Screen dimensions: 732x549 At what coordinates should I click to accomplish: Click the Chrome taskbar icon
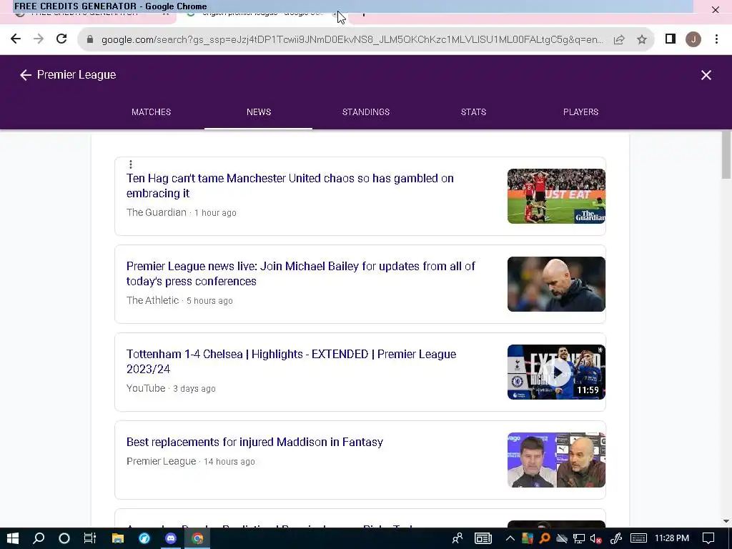[x=197, y=538]
